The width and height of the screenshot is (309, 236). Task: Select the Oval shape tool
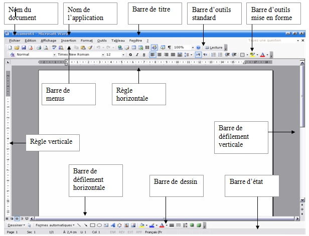coord(99,225)
